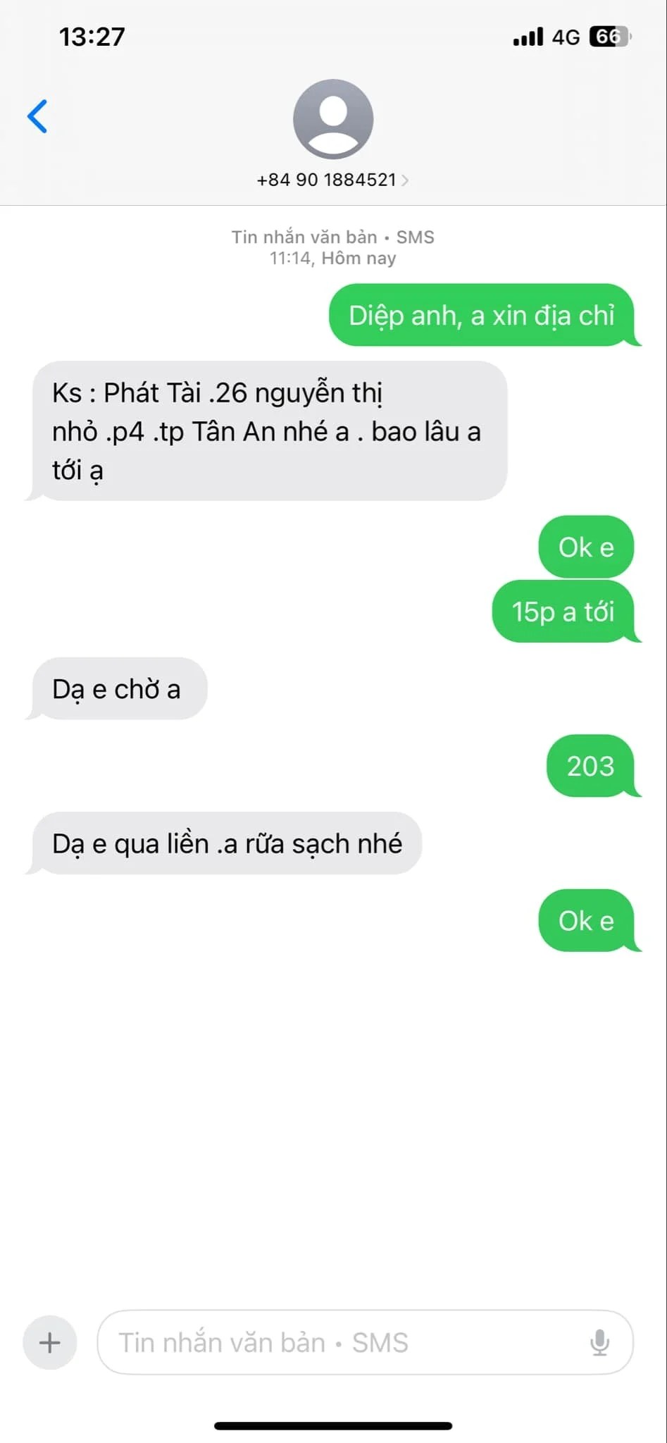Focus the Tin nhắn văn bản SMS field

(365, 1342)
